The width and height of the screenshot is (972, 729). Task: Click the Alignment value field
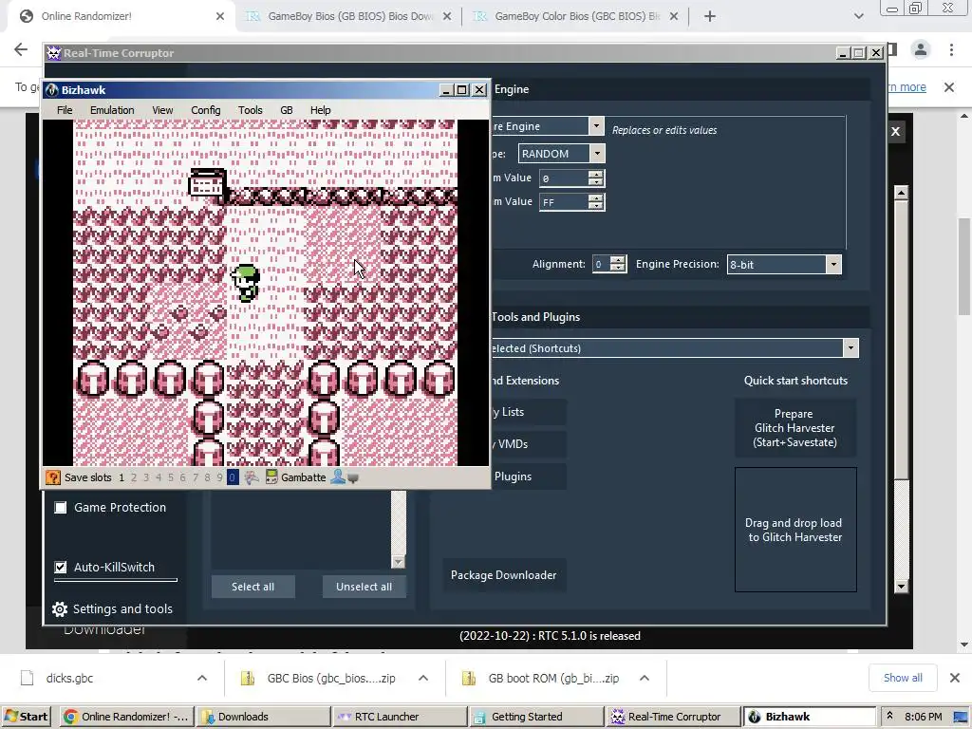click(601, 264)
